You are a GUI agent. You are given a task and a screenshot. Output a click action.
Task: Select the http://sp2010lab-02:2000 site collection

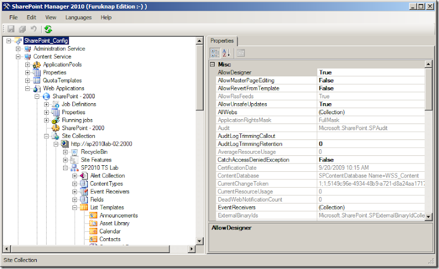click(102, 144)
